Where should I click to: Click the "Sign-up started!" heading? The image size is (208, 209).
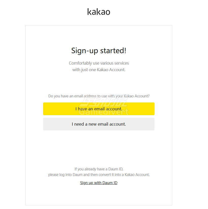point(99,51)
